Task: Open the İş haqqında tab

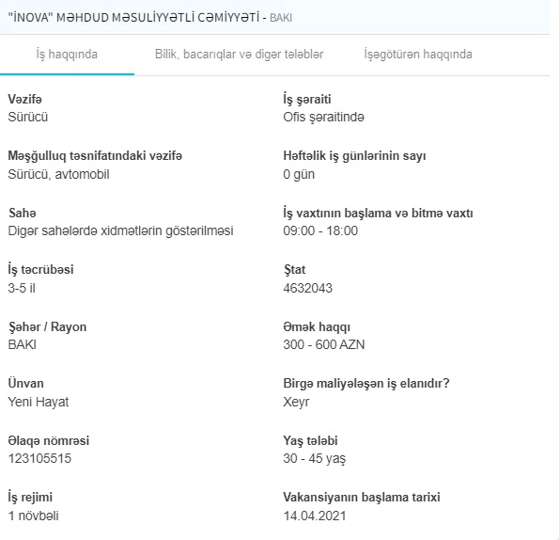Action: click(67, 55)
